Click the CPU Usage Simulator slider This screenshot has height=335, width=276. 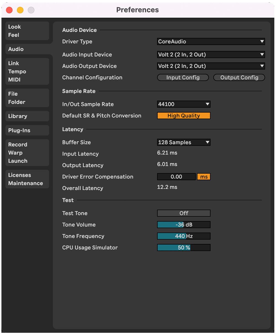[184, 248]
